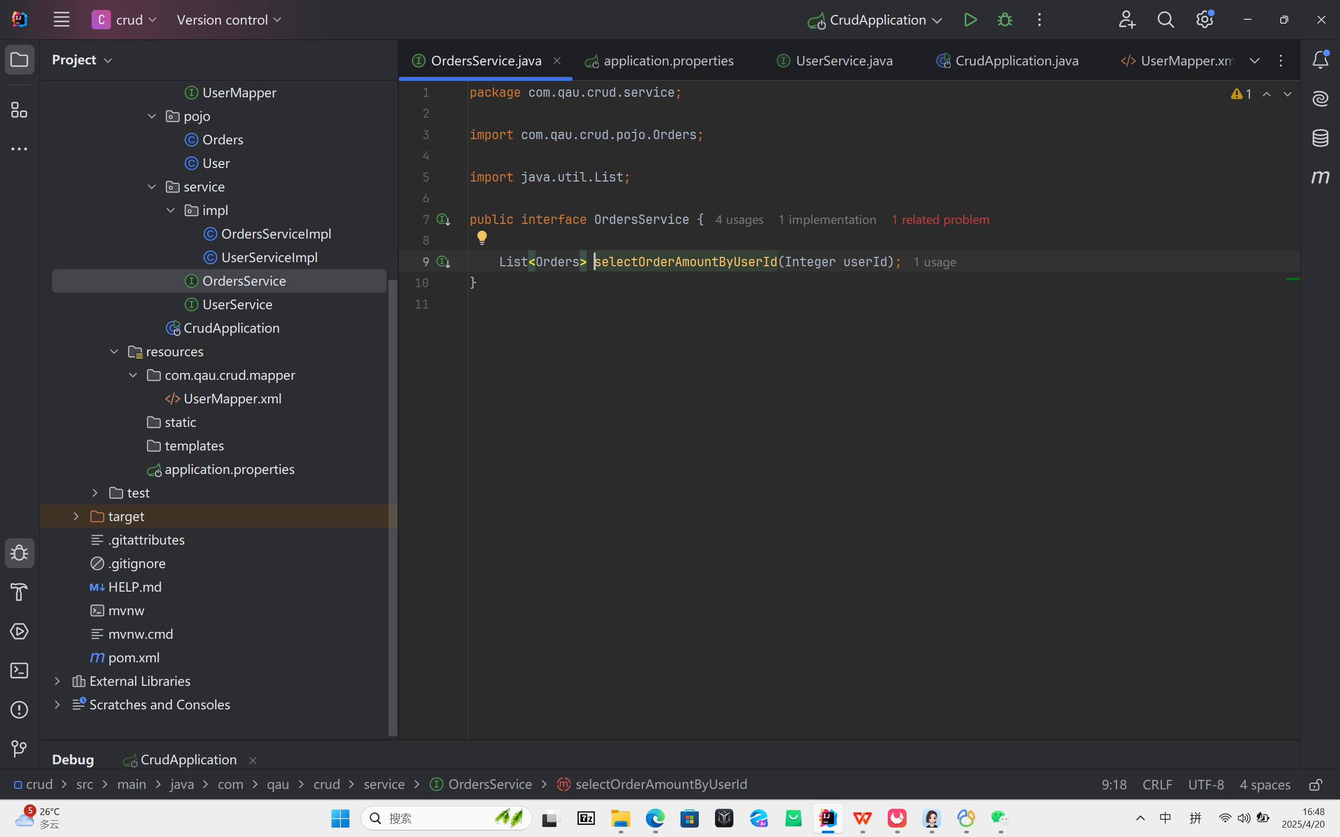The image size is (1340, 837).
Task: Toggle the Debug tool window sidebar button
Action: 19,553
